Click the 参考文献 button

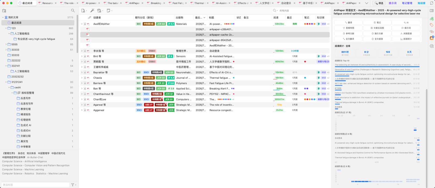349,33
